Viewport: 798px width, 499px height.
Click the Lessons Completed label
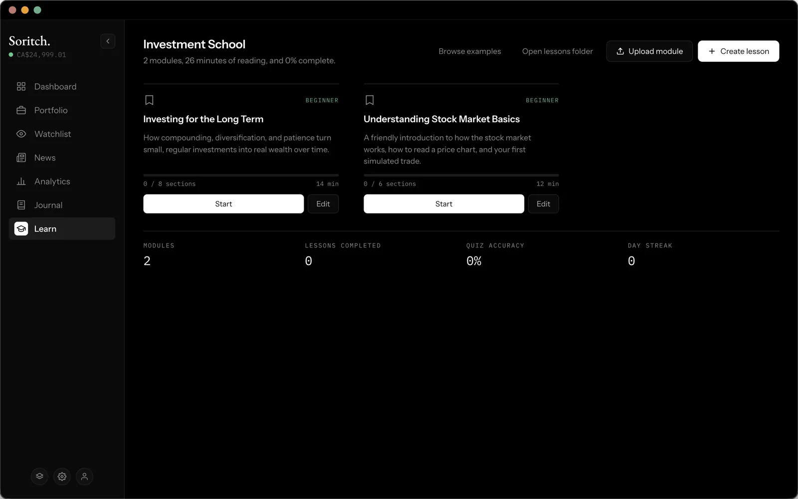pos(343,246)
